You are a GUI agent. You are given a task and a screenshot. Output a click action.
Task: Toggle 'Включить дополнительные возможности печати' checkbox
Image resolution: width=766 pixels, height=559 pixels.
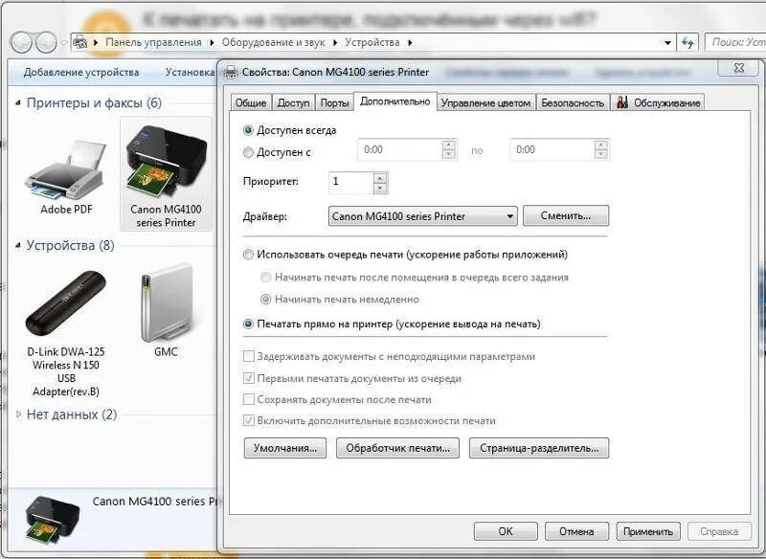pyautogui.click(x=249, y=420)
